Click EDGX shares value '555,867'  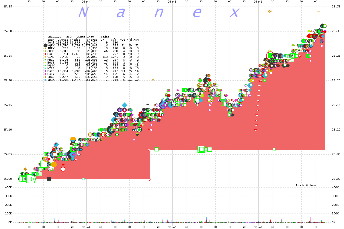(x=91, y=80)
